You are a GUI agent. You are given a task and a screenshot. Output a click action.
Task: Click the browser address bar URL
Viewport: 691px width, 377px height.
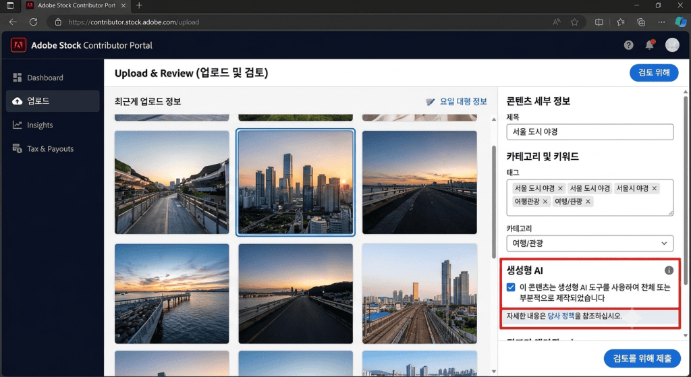[134, 22]
